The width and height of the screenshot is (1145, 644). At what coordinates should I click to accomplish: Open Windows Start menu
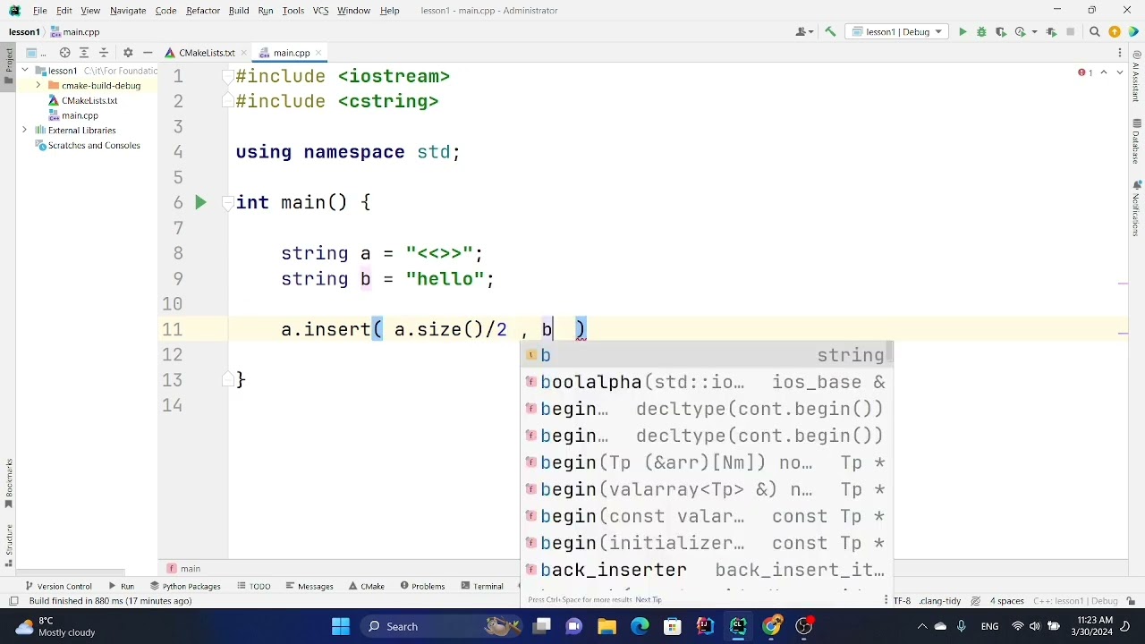pyautogui.click(x=341, y=626)
